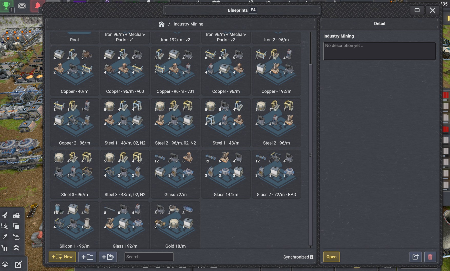This screenshot has height=271, width=450.
Task: Select the 'Steel 3 - 48/m, 02, N2' blueprint
Action: [x=125, y=174]
